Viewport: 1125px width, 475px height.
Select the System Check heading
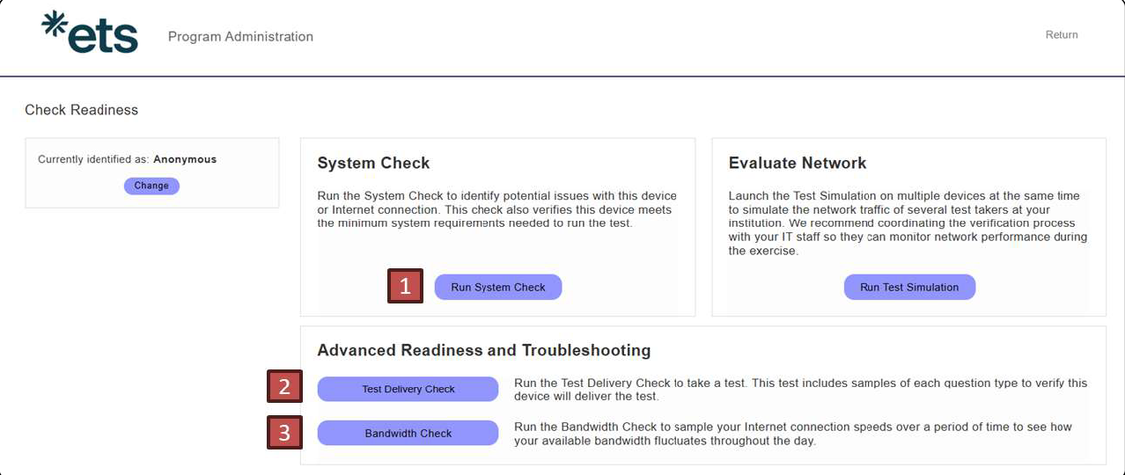373,163
